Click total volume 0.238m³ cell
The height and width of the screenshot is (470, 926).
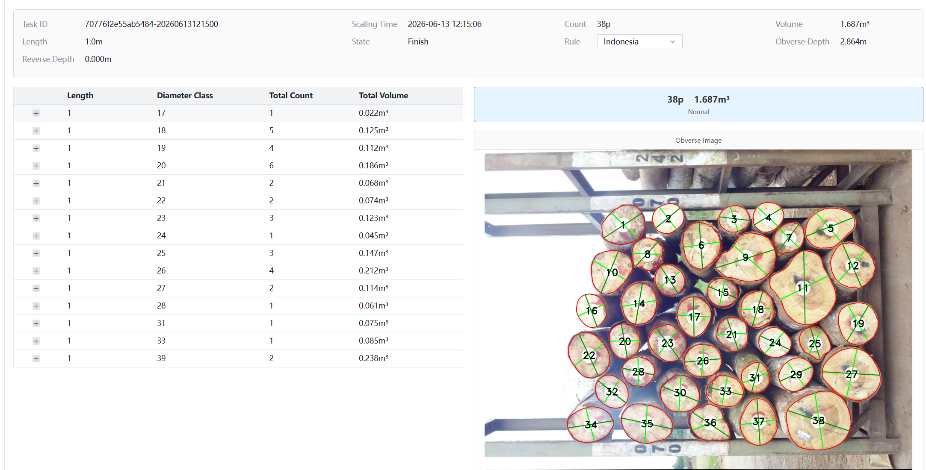373,358
